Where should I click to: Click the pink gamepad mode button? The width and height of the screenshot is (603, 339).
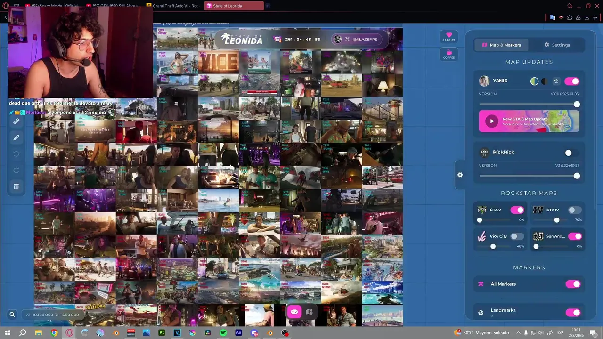294,312
